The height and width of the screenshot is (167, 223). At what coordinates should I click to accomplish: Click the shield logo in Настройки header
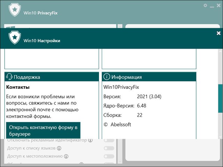click(14, 37)
